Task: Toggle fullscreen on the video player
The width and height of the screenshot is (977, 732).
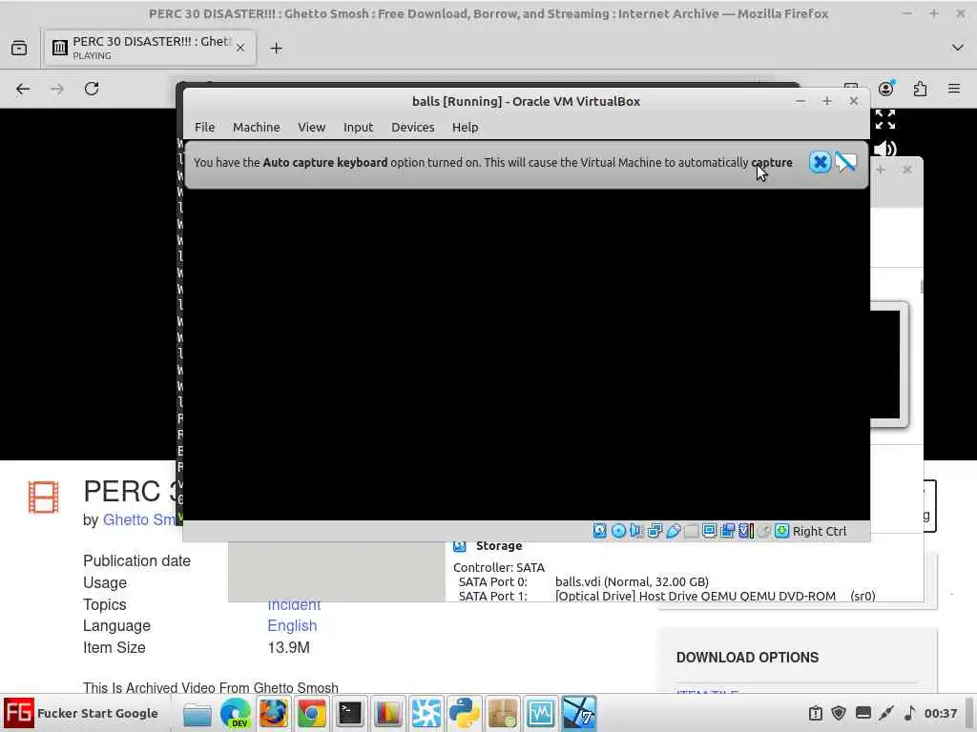Action: (885, 119)
